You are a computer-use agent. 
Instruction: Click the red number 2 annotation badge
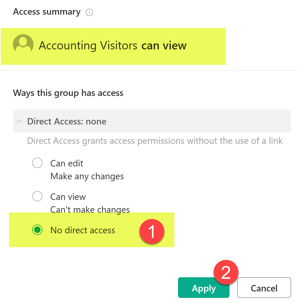click(x=226, y=272)
